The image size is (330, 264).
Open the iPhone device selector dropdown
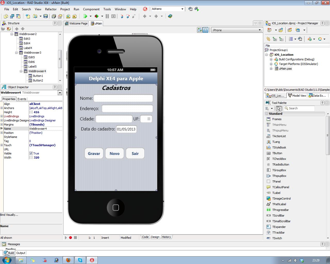click(x=260, y=30)
